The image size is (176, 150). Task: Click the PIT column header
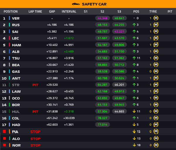[170, 11]
